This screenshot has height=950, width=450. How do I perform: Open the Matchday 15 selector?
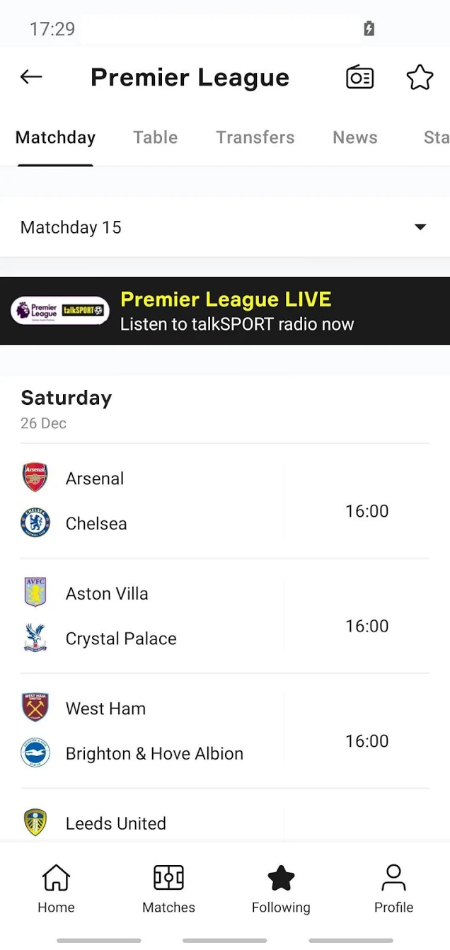pos(225,227)
